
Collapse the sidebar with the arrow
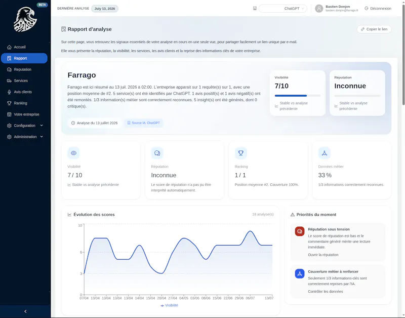point(25,311)
